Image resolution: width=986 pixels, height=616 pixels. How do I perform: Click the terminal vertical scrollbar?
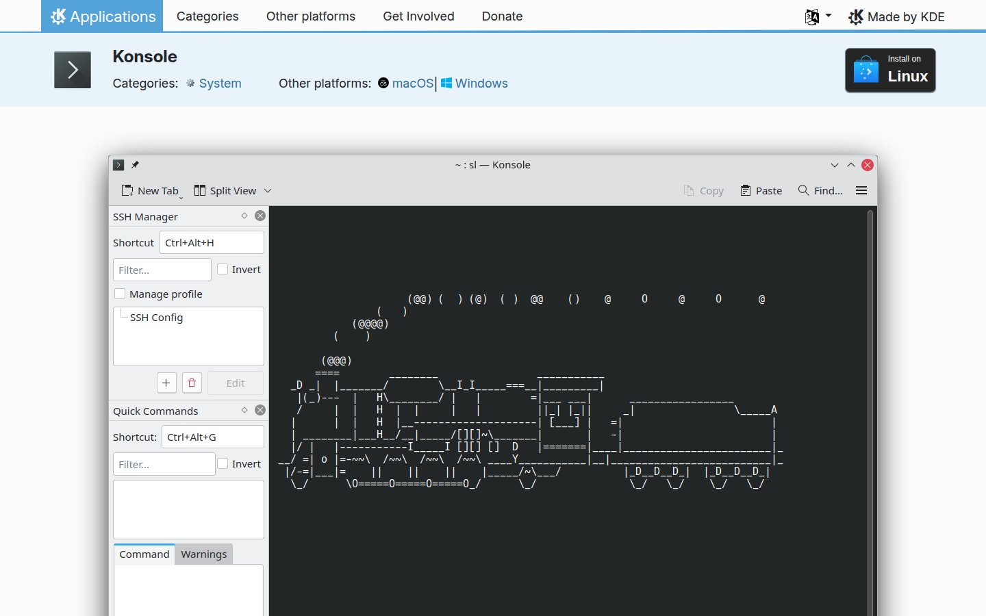coord(870,411)
